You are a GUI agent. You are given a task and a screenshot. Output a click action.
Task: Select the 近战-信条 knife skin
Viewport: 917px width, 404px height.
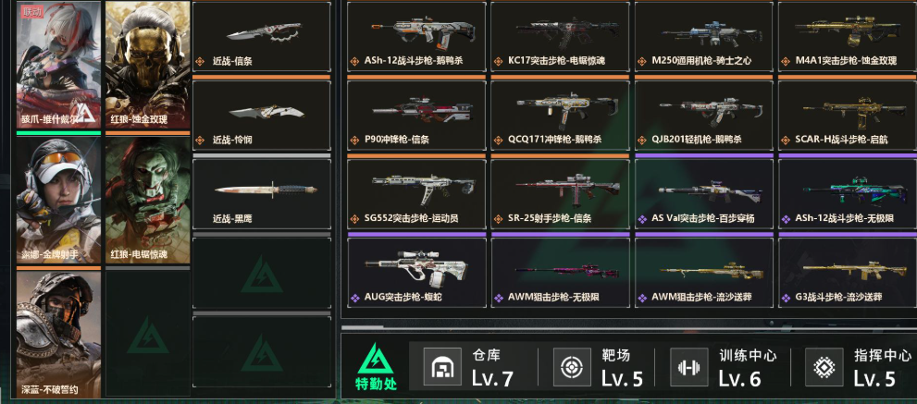[262, 36]
